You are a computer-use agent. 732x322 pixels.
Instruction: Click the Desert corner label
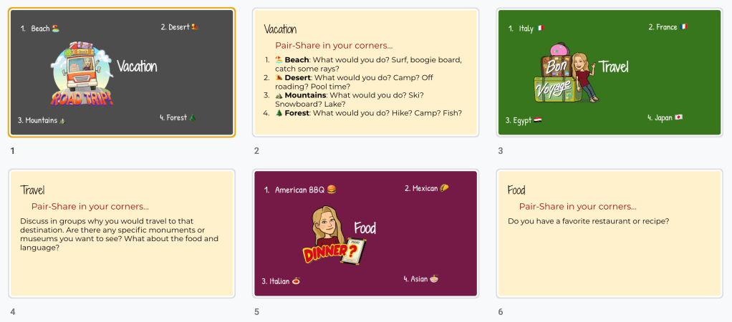point(179,27)
